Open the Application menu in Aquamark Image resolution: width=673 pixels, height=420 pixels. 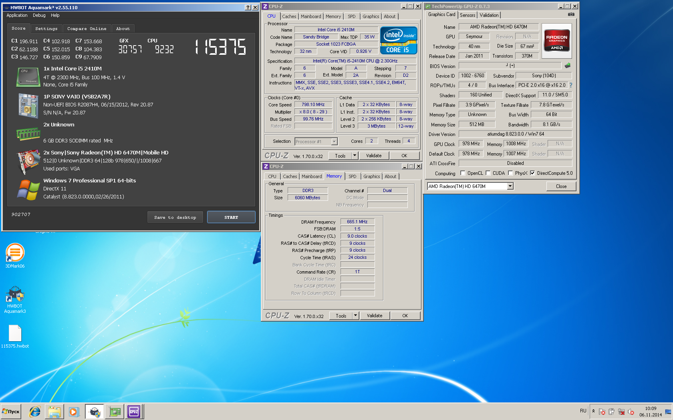[x=17, y=16]
